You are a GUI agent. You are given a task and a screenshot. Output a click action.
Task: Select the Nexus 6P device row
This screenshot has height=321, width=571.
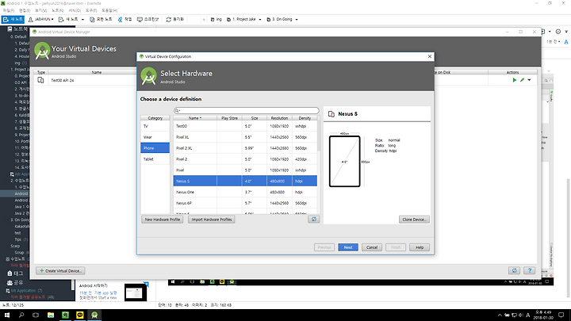tap(245, 203)
